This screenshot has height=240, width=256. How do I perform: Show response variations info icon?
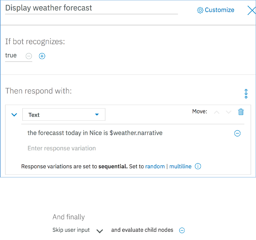198,166
